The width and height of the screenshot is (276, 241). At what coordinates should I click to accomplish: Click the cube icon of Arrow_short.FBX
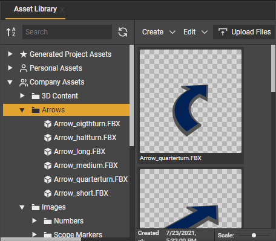(x=48, y=193)
